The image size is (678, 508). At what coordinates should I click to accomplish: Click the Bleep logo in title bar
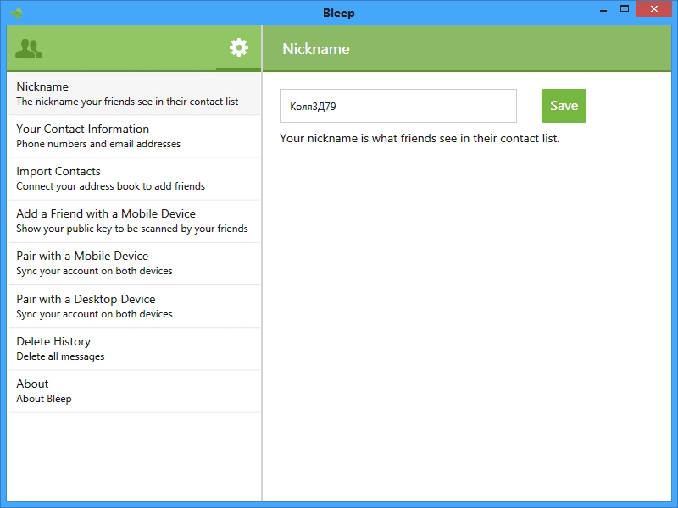16,13
